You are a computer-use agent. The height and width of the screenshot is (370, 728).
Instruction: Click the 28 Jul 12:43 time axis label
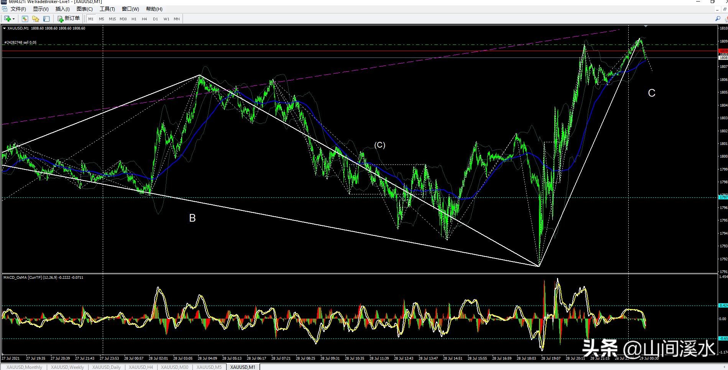click(404, 358)
